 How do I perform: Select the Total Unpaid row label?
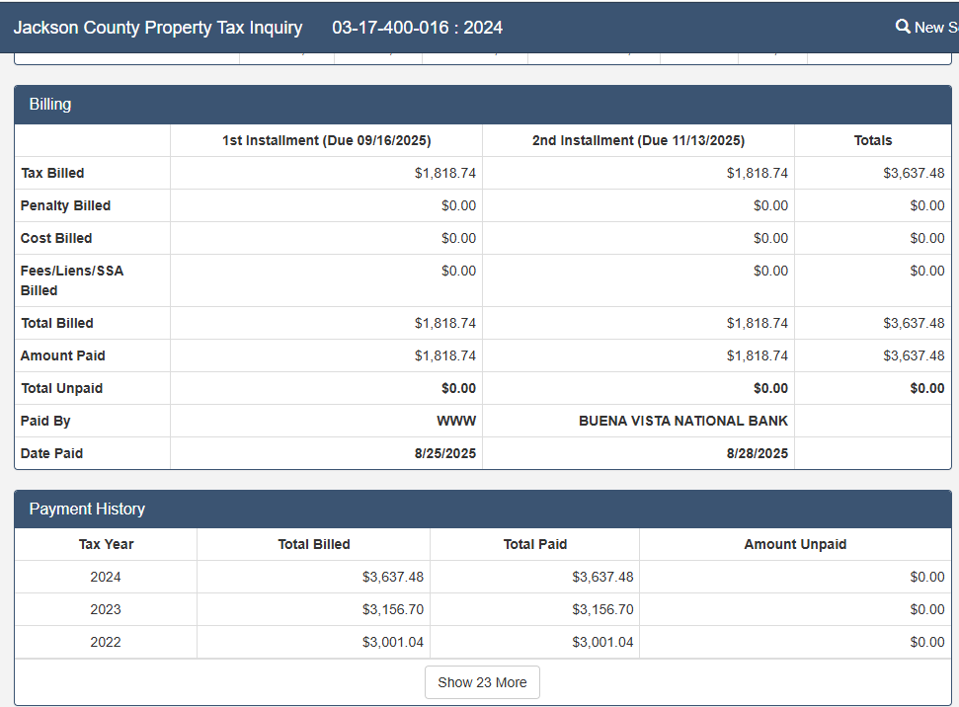[x=61, y=388]
